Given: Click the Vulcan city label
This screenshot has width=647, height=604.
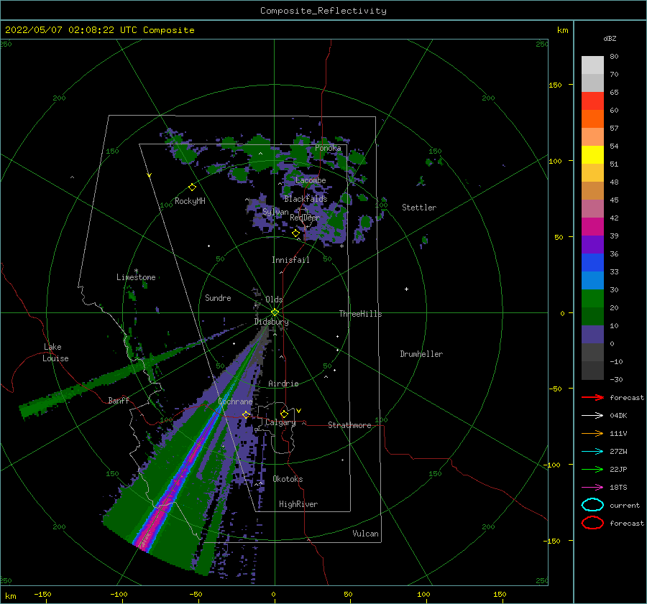Looking at the screenshot, I should 365,534.
